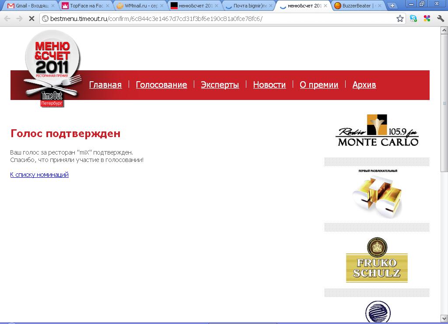Click the Time Out Петербург badge
The image size is (448, 324).
(52, 99)
